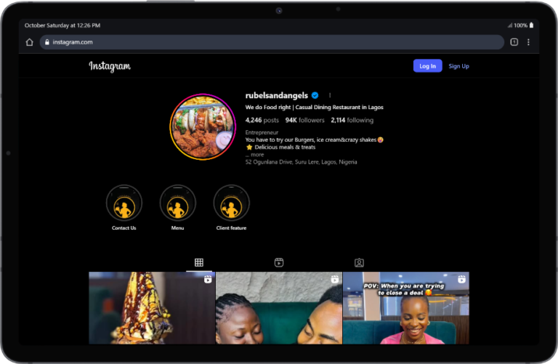
Task: Open the rubelsandangels profile picture
Action: 203,126
